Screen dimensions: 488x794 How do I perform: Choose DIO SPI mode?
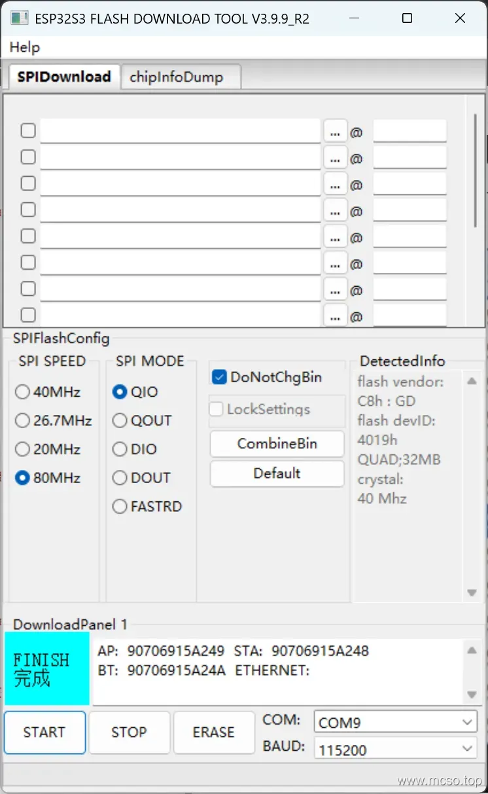point(135,449)
